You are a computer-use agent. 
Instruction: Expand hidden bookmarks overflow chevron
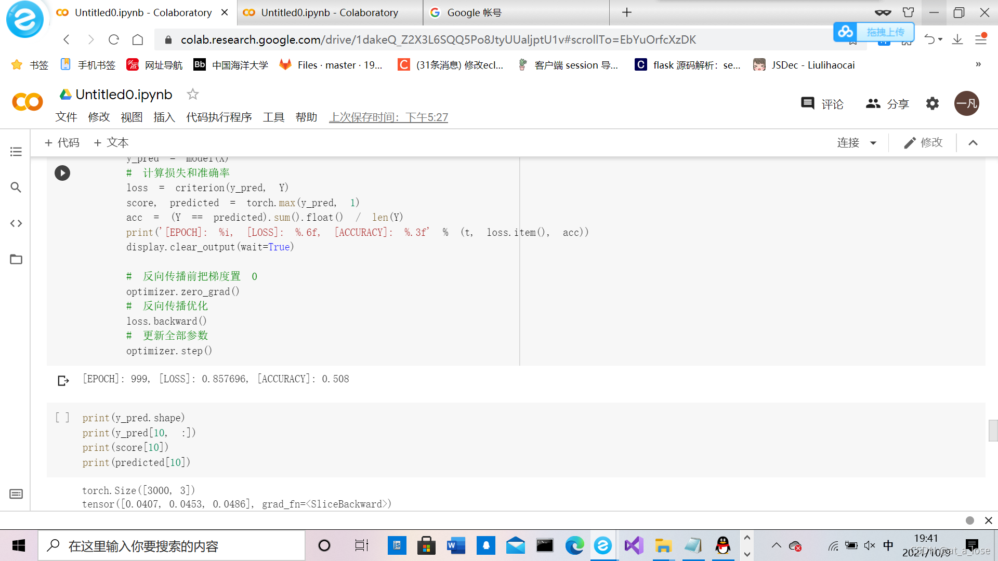pyautogui.click(x=978, y=64)
